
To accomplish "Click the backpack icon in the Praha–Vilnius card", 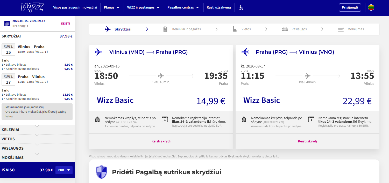I will 244,120.
